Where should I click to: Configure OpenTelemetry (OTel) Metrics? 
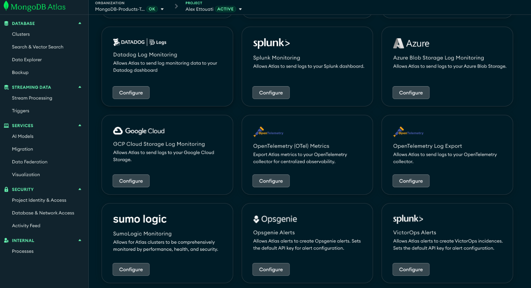(271, 181)
